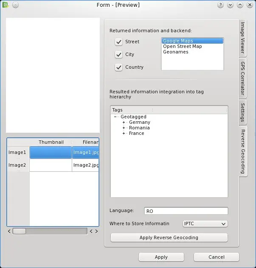
Task: Expand the France tag node
Action: tap(124, 133)
